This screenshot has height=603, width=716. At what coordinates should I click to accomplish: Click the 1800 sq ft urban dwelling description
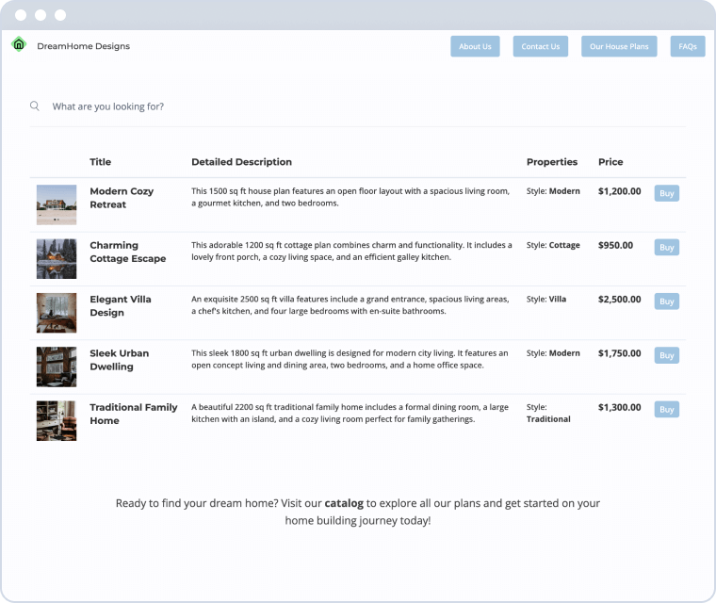(x=350, y=359)
